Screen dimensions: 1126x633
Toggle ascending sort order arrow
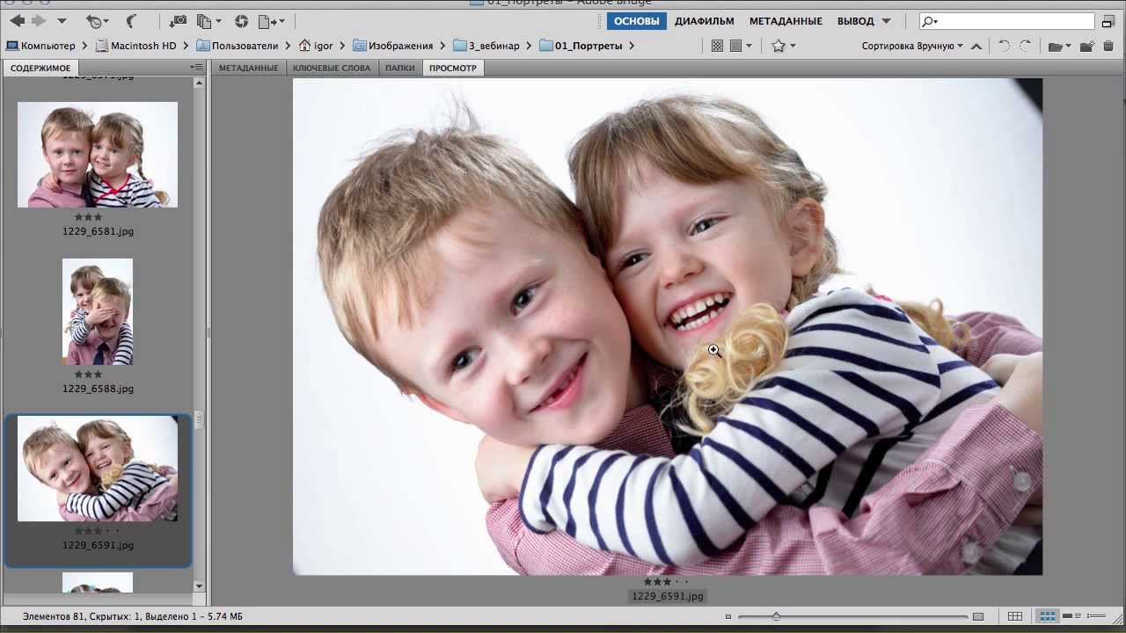[976, 46]
